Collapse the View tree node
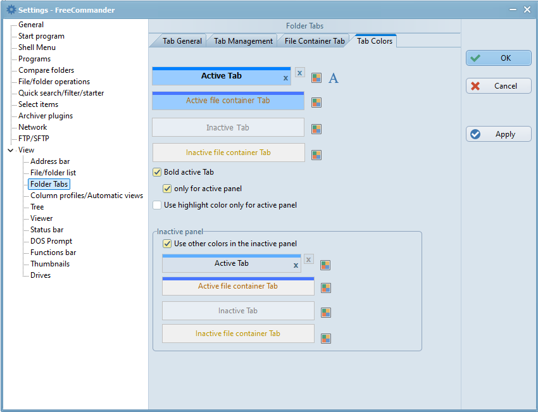 [x=10, y=150]
